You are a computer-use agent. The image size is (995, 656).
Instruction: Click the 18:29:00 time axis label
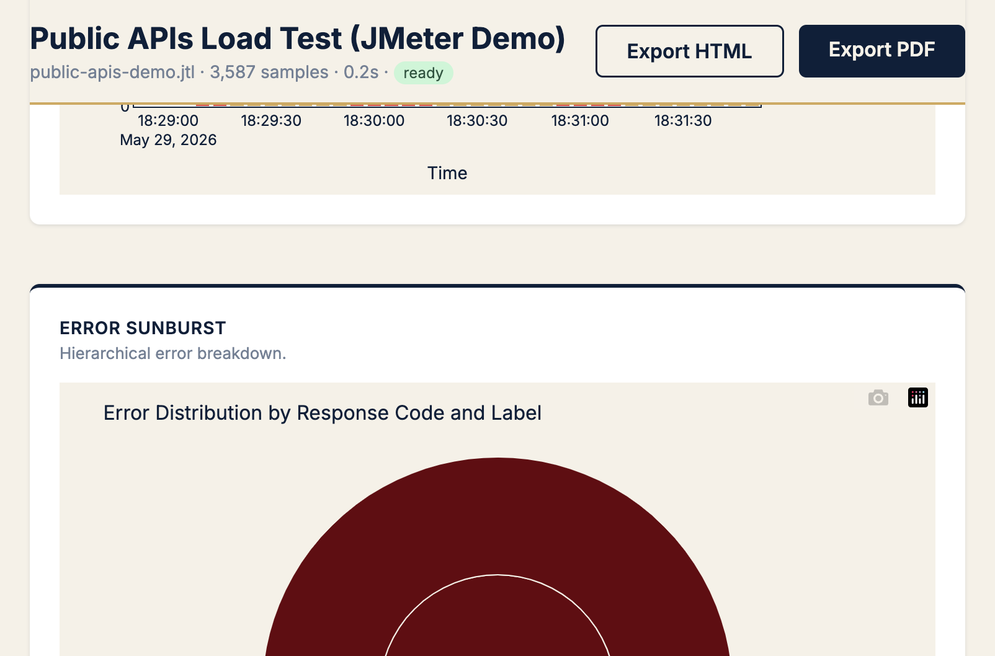(168, 121)
